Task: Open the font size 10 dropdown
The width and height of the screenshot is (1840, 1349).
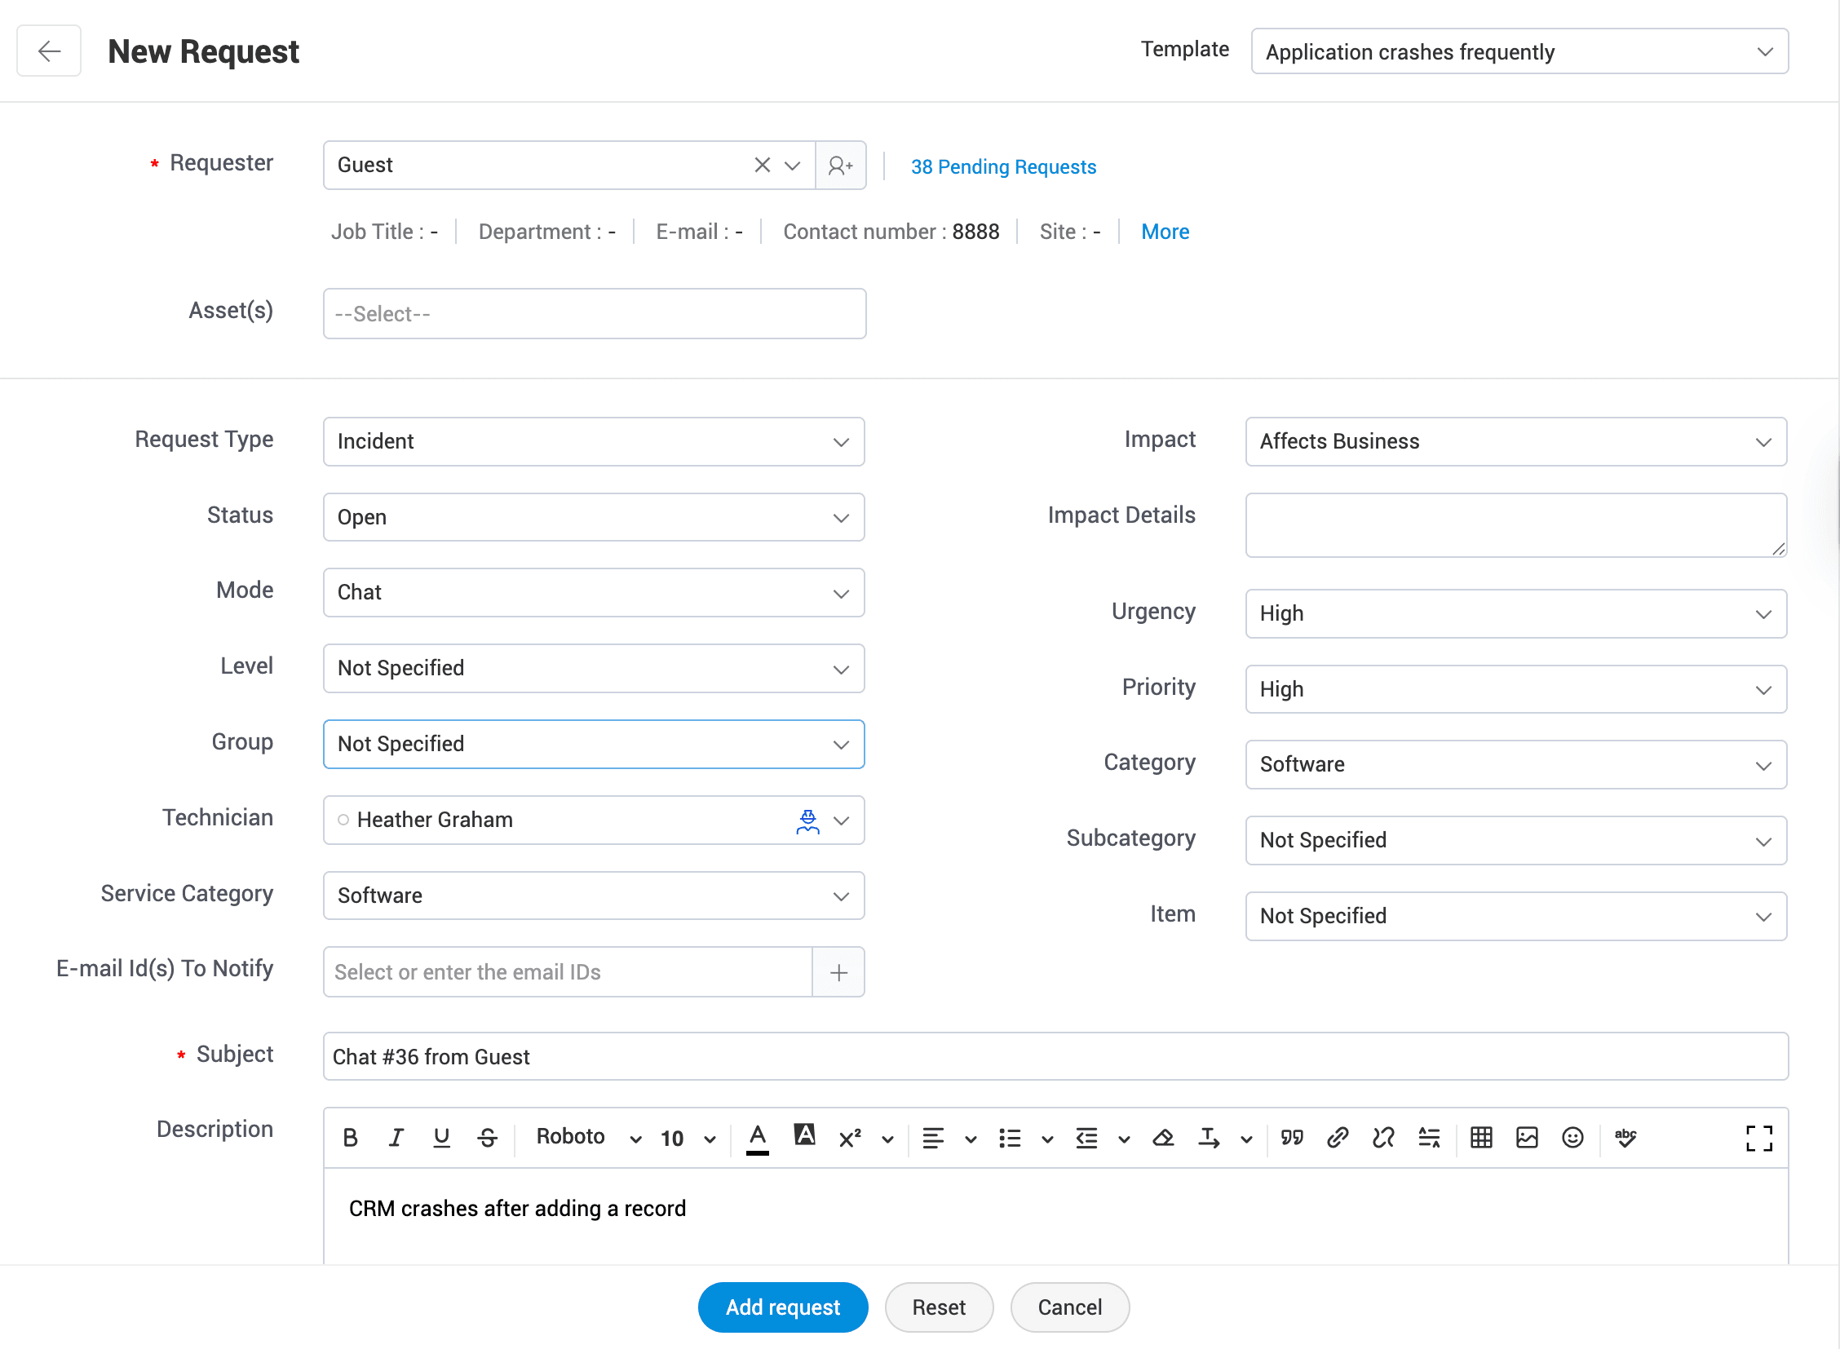Action: (688, 1138)
